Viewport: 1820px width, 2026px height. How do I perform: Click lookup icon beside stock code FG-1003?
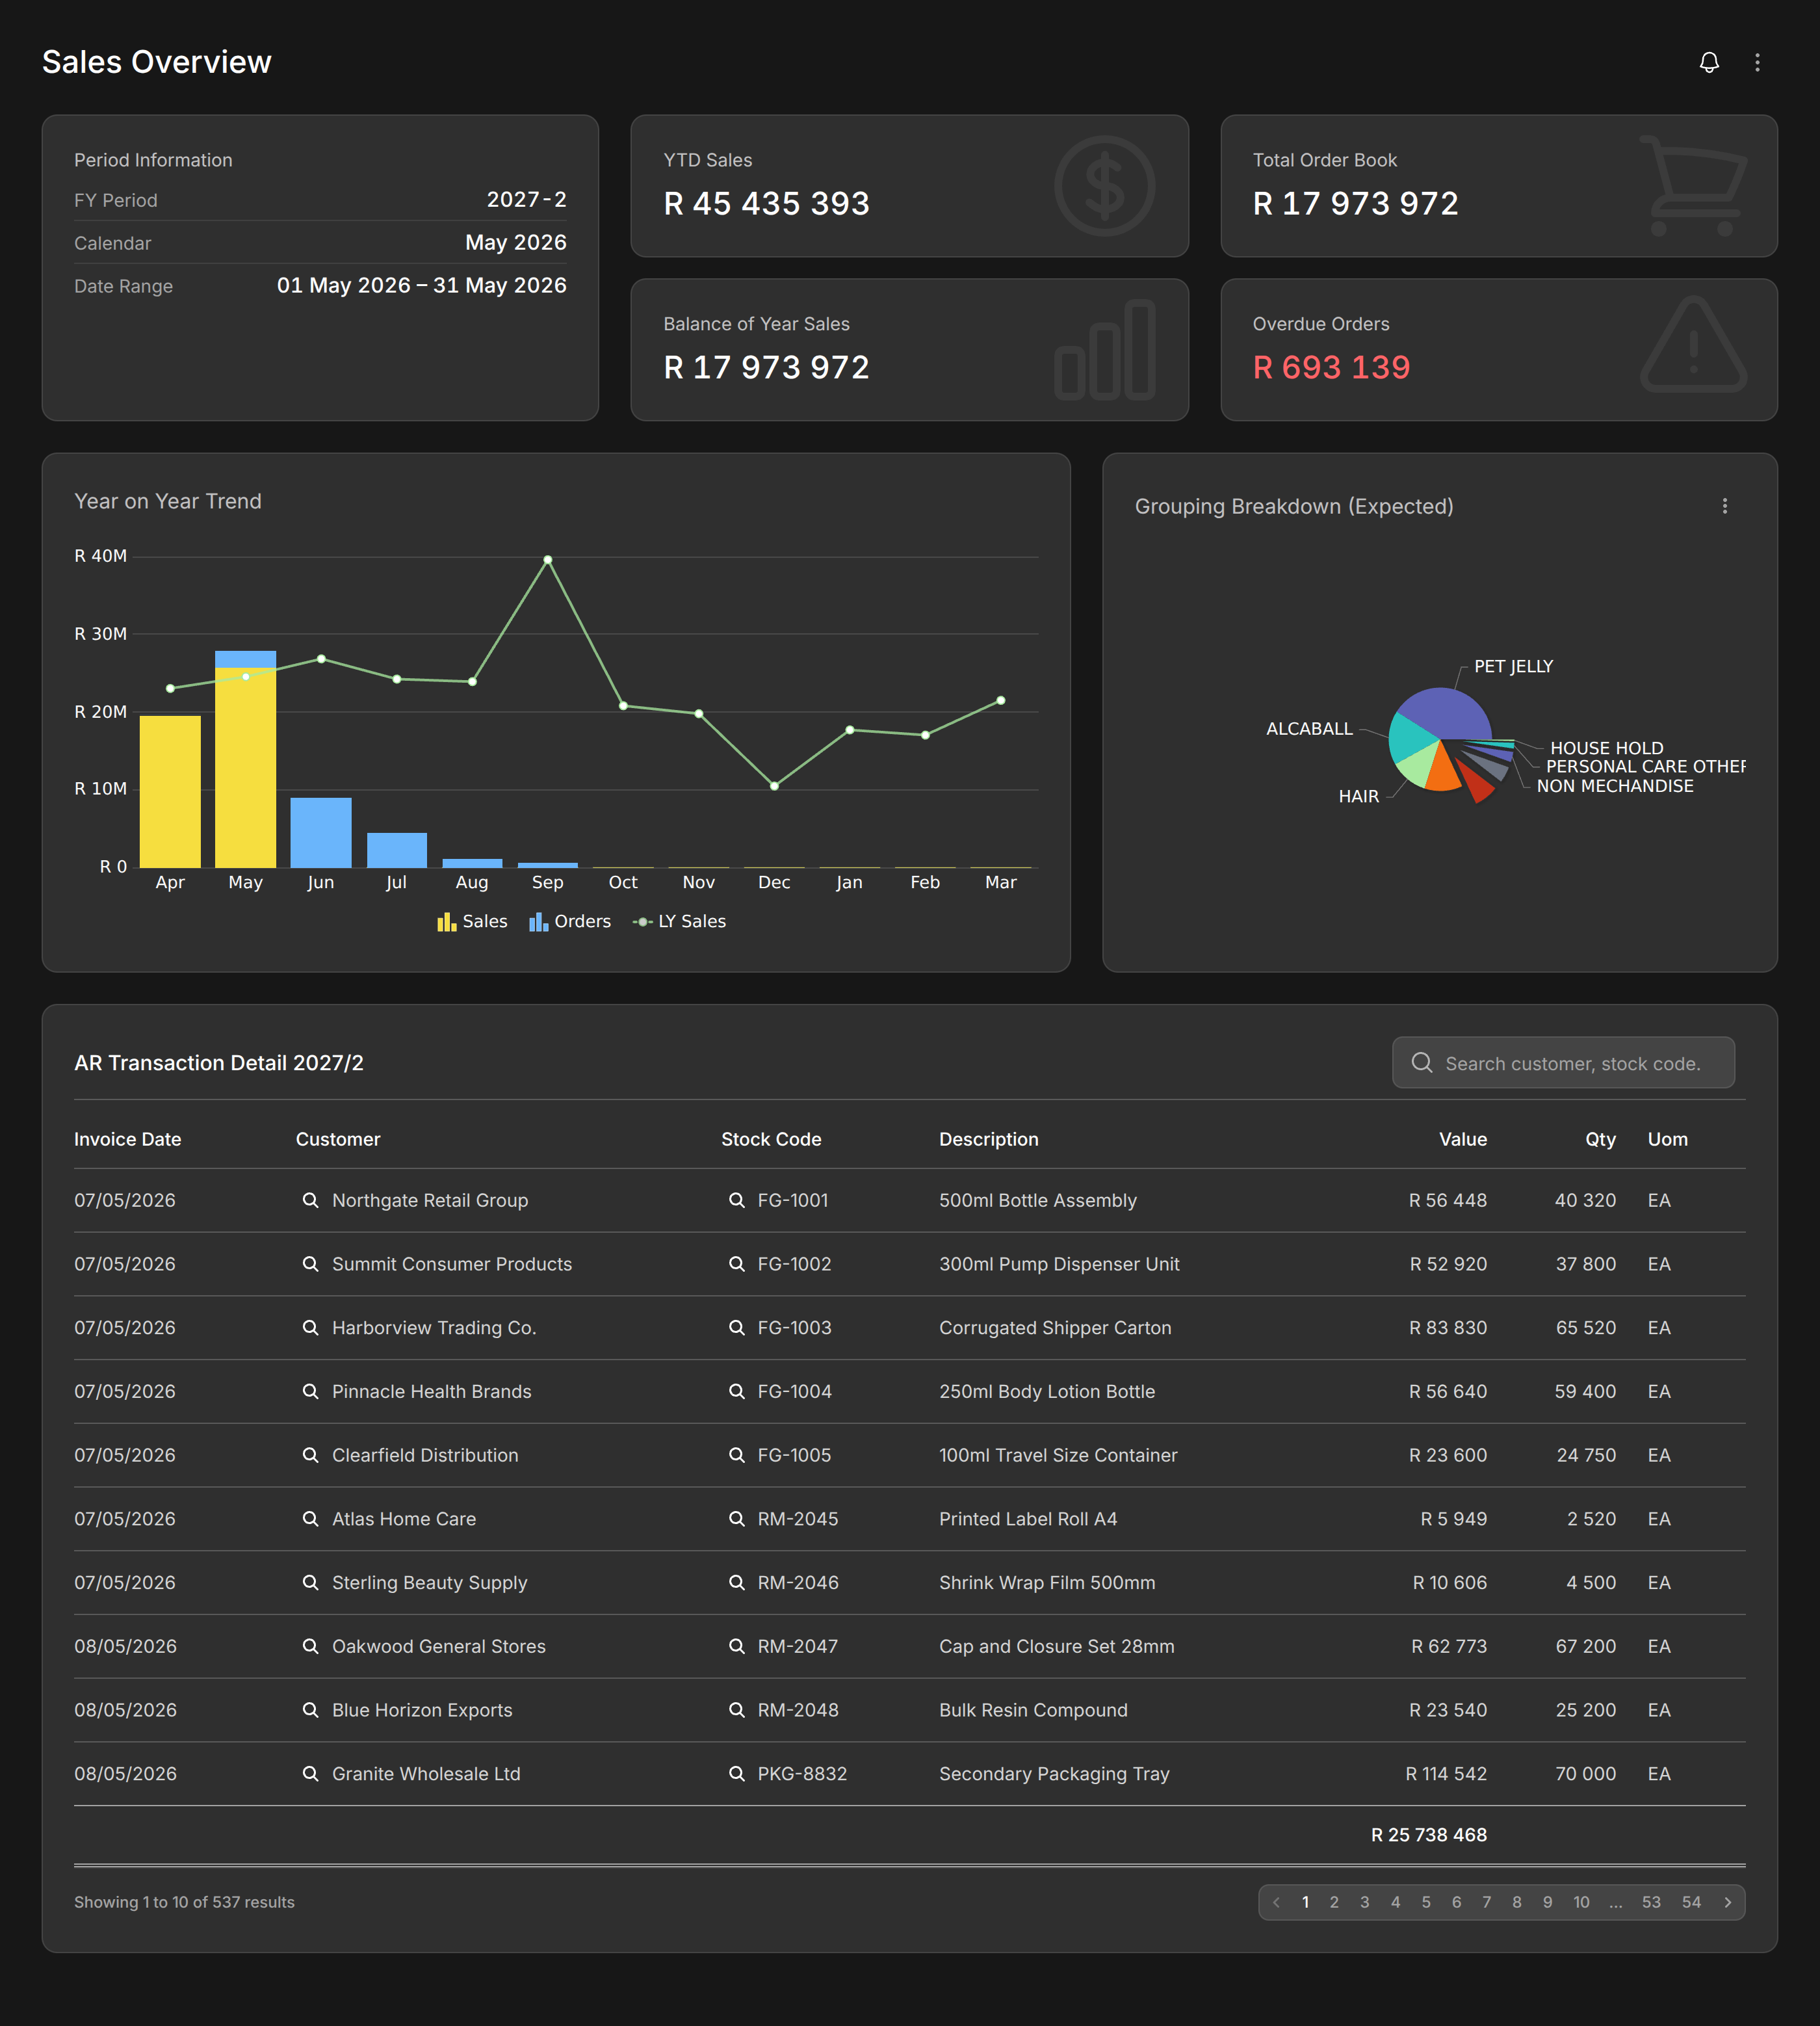(736, 1326)
